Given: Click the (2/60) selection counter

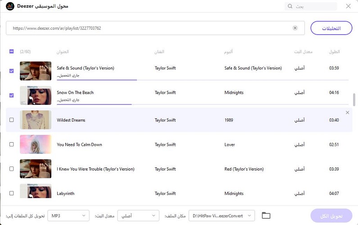Looking at the screenshot, I should (x=25, y=52).
